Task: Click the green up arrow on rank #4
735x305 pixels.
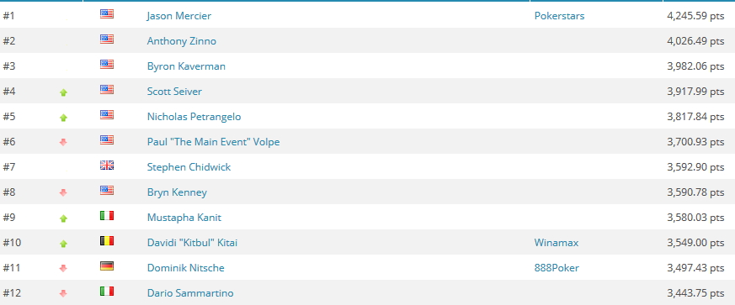Action: pos(63,92)
